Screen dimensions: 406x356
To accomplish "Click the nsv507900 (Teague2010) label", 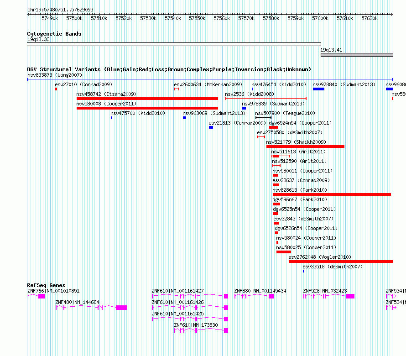I will pyautogui.click(x=285, y=114).
